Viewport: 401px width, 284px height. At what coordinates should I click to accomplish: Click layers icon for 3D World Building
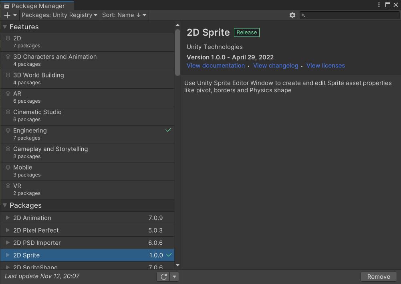click(x=8, y=75)
